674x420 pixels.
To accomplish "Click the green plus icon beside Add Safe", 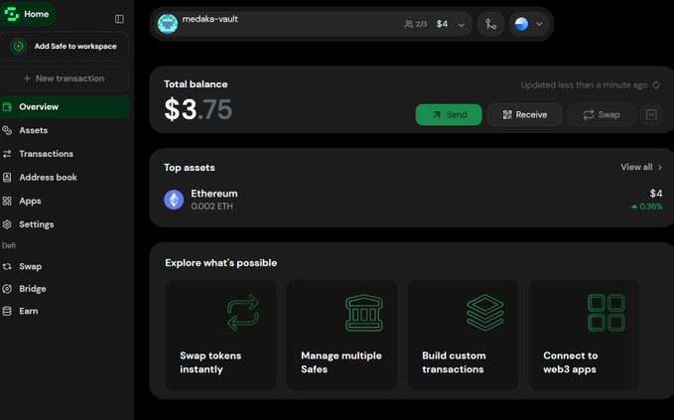I will coord(19,46).
